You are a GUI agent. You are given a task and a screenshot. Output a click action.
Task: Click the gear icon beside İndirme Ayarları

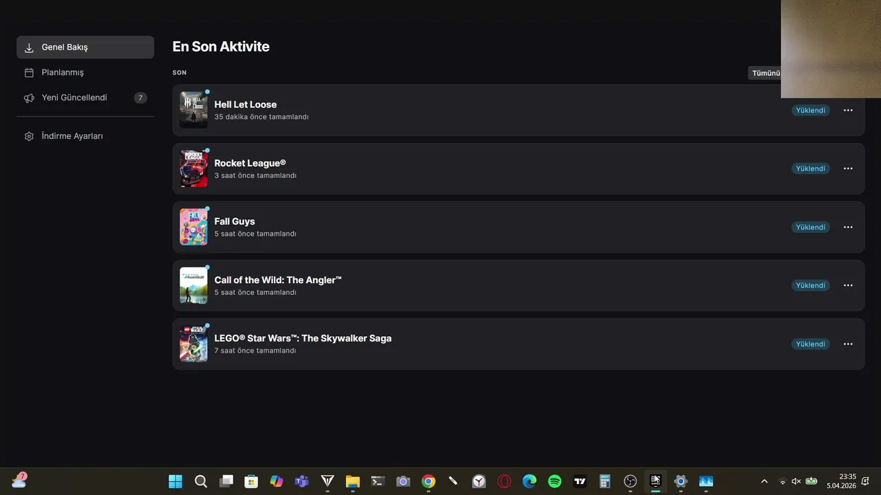point(29,136)
